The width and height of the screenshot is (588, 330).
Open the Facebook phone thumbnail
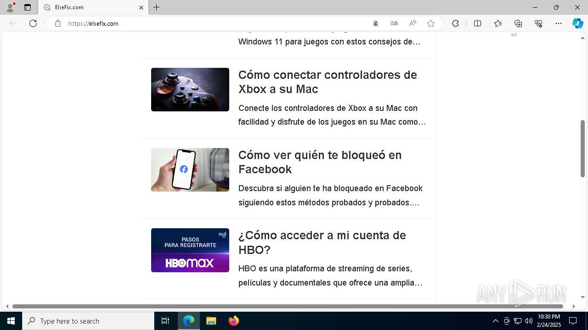pyautogui.click(x=190, y=170)
